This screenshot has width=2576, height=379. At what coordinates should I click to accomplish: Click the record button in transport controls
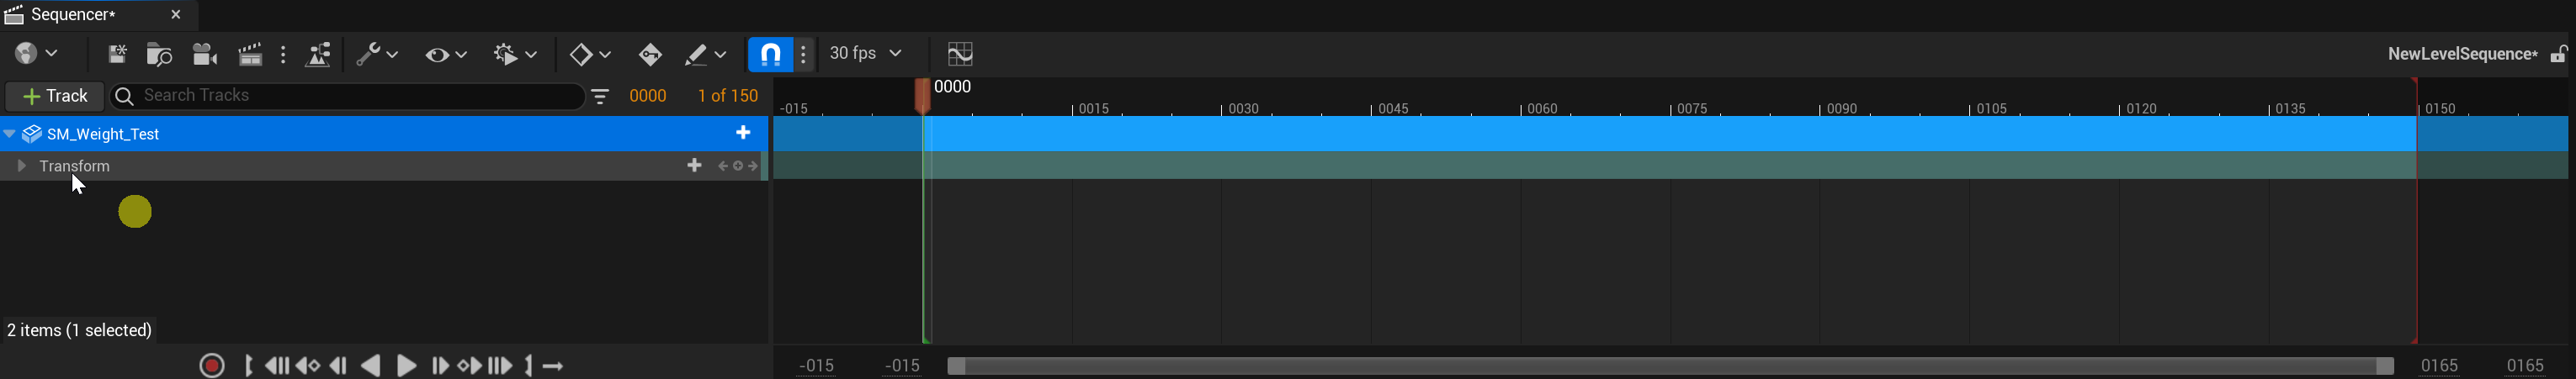pyautogui.click(x=212, y=366)
